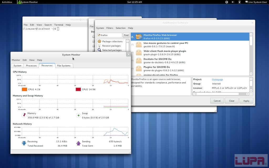The width and height of the screenshot is (269, 168).
Task: Select Package collections in sidebar
Action: coord(112,41)
